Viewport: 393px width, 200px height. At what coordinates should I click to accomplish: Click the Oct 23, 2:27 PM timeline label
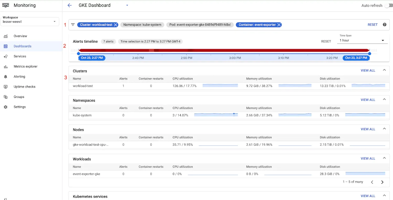(92, 58)
